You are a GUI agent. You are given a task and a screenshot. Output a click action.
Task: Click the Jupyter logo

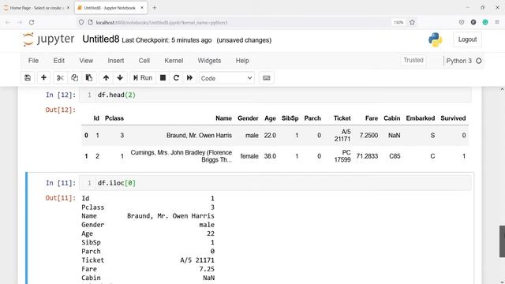click(49, 39)
